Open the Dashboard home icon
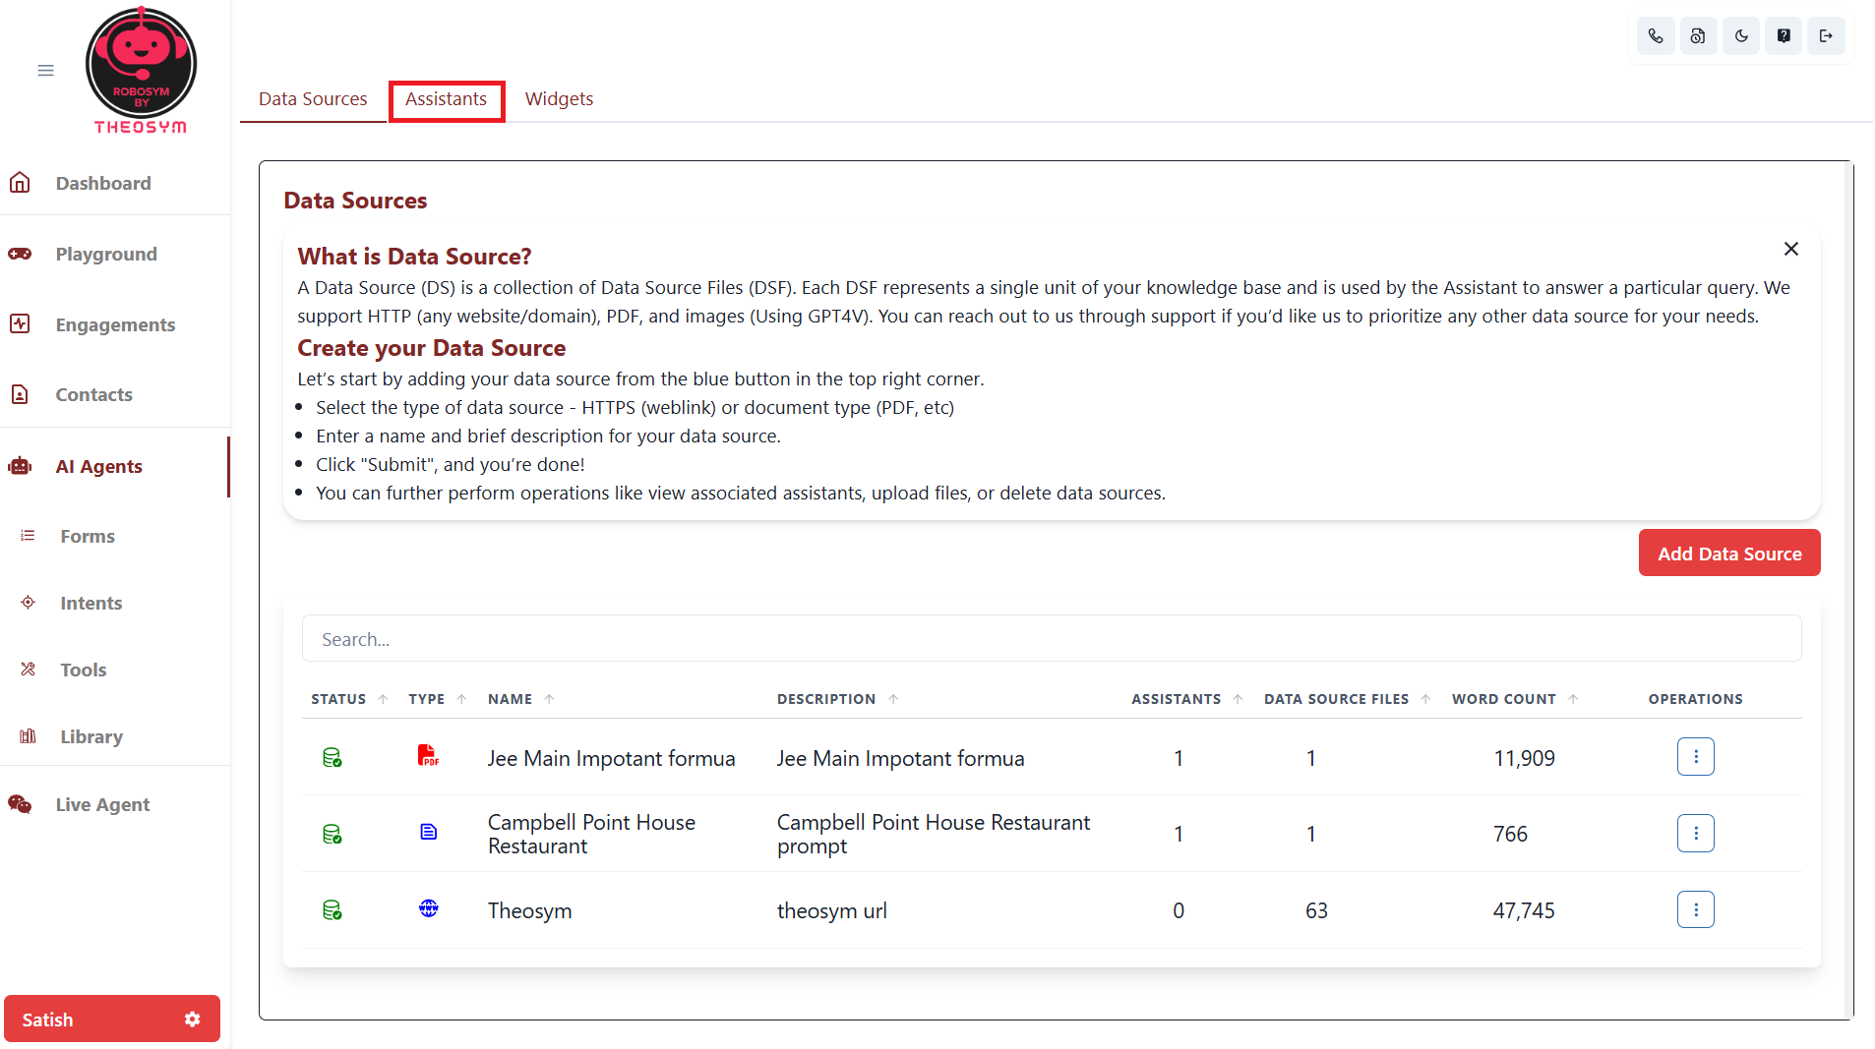The height and width of the screenshot is (1049, 1875). (20, 183)
